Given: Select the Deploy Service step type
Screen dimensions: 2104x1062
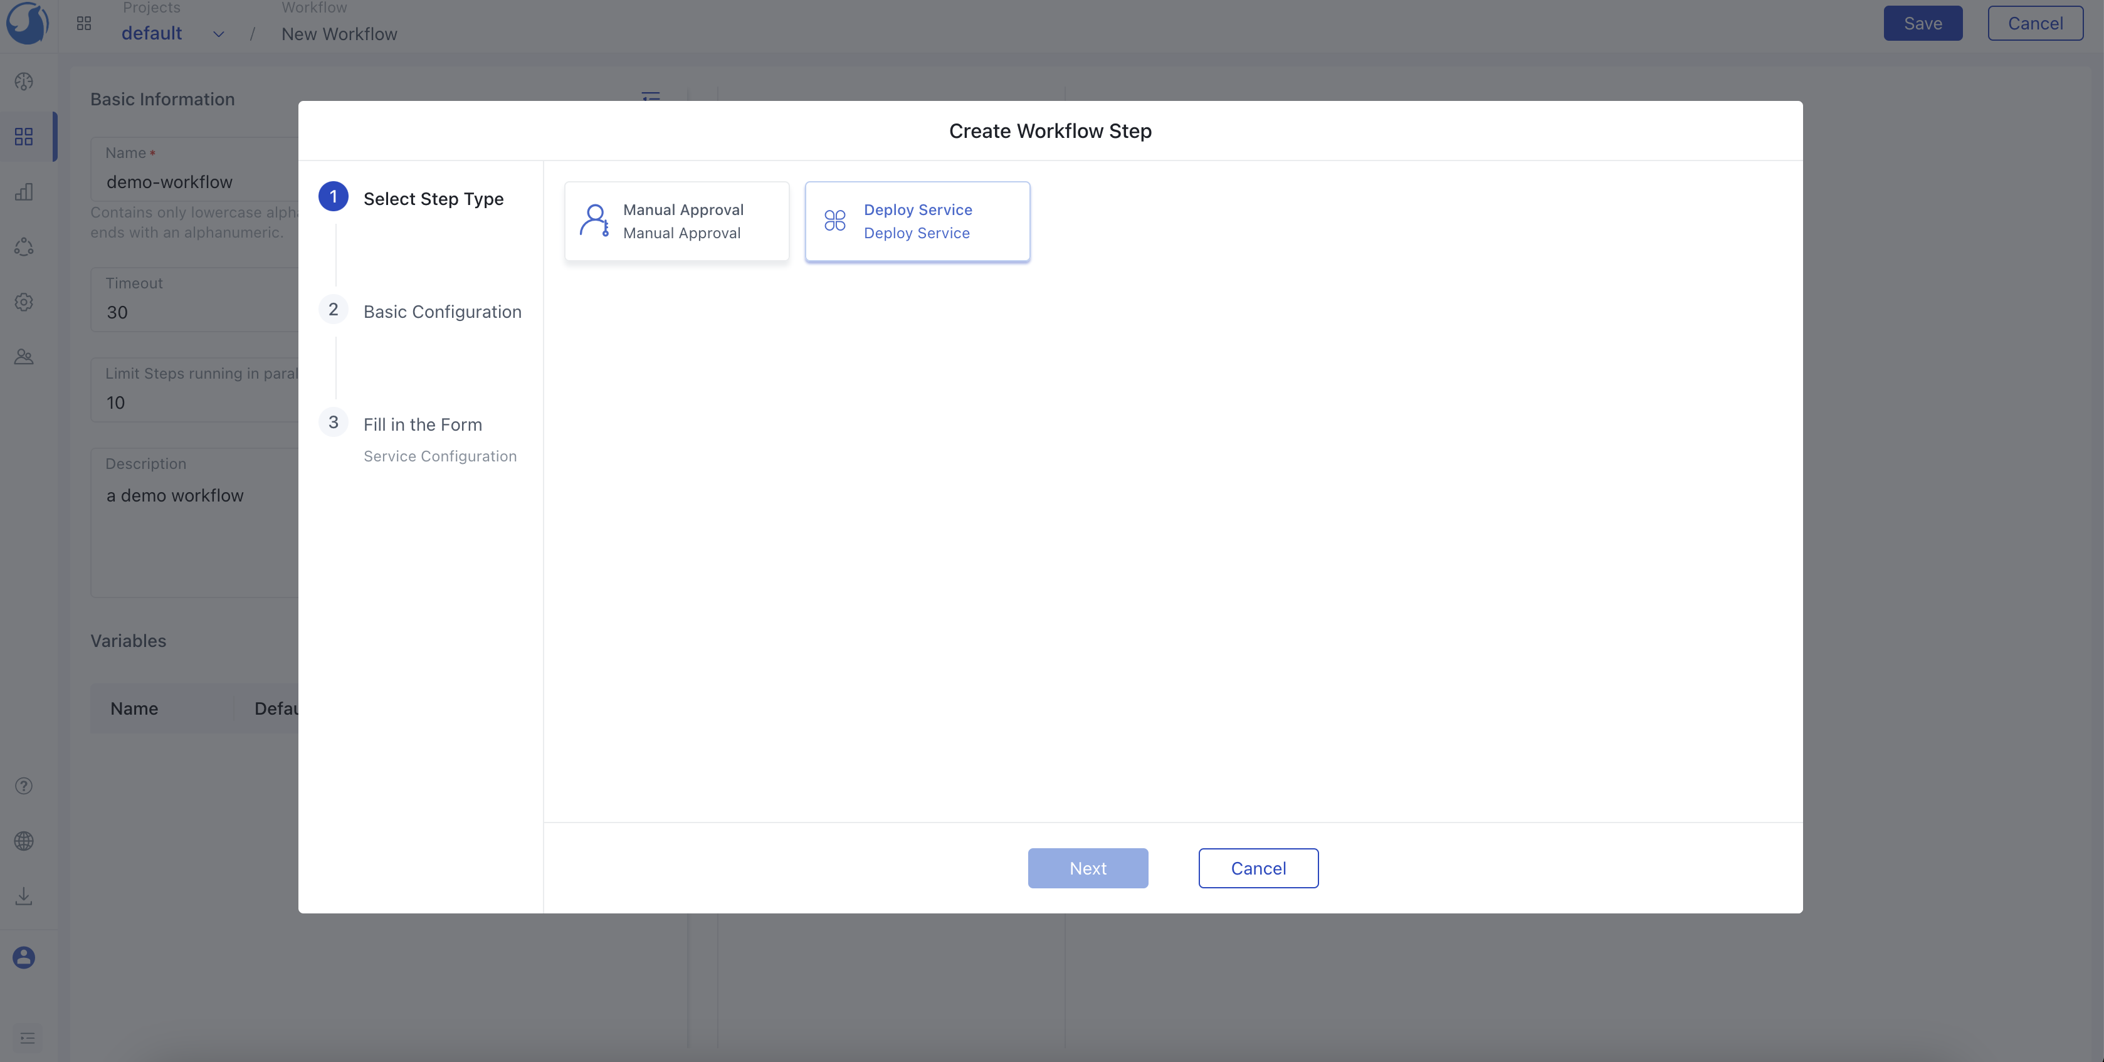Looking at the screenshot, I should pyautogui.click(x=917, y=221).
